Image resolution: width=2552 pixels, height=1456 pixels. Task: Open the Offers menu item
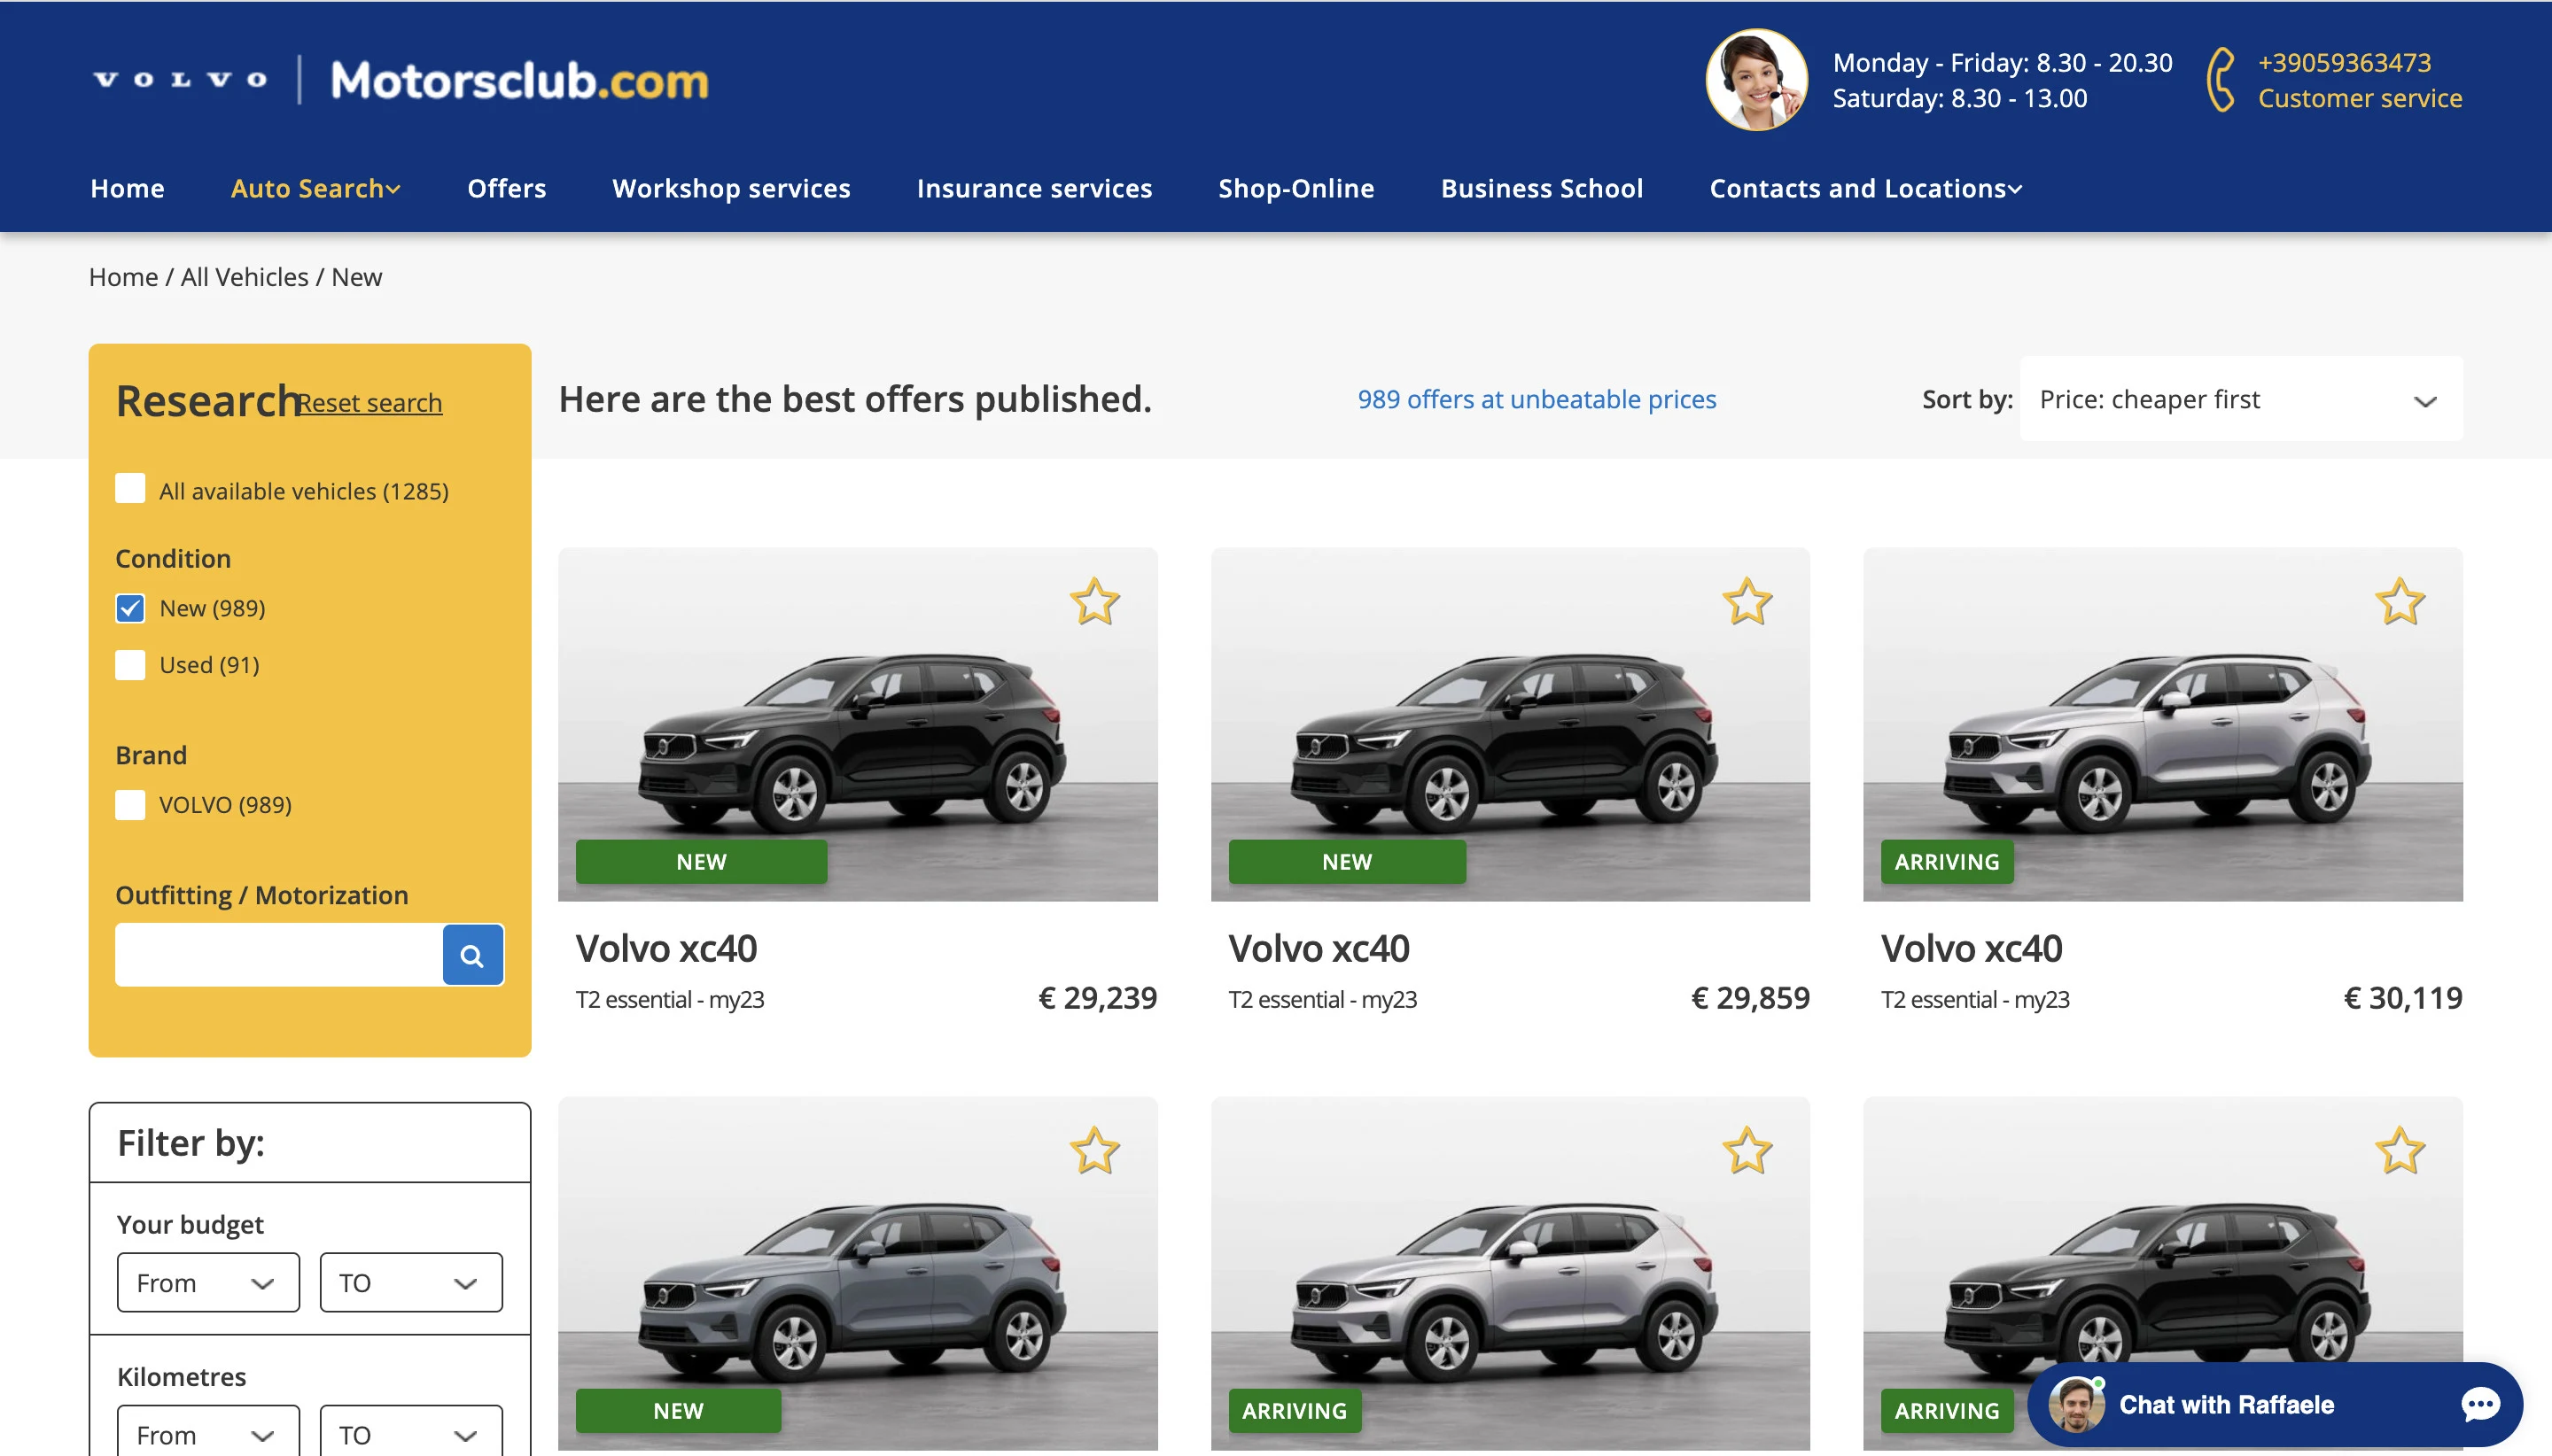506,188
